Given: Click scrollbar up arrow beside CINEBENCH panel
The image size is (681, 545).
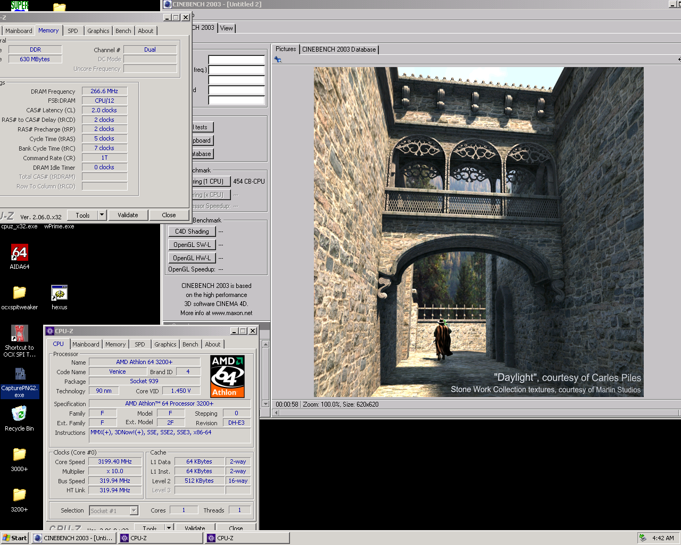Looking at the screenshot, I should tap(265, 344).
